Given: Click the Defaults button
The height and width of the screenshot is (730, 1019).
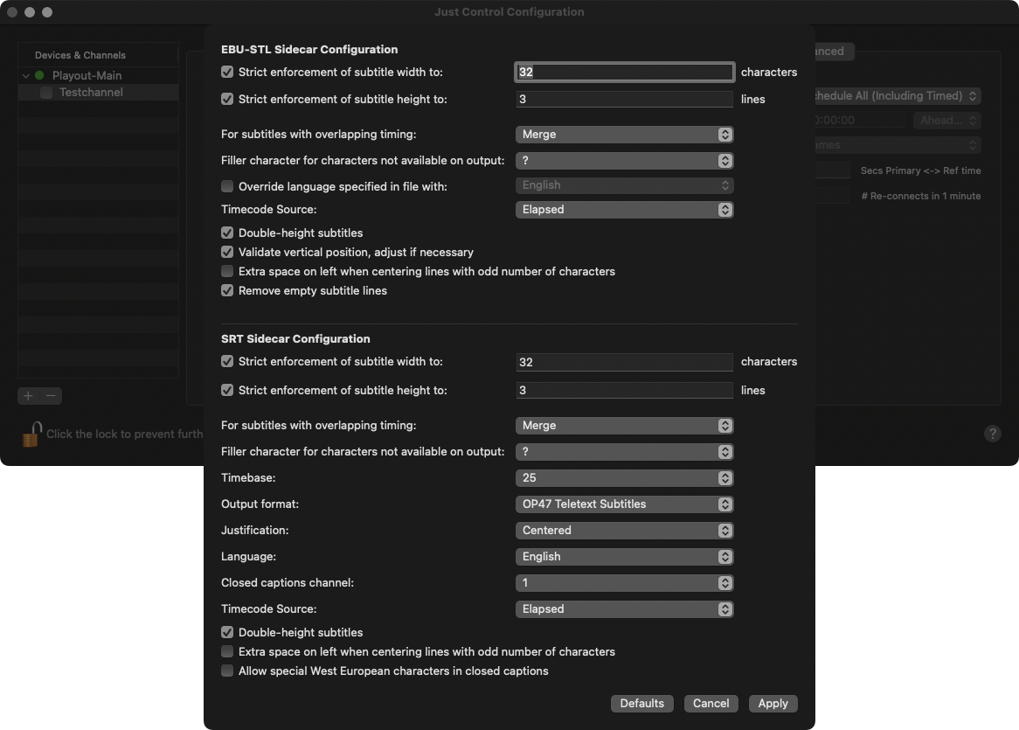Looking at the screenshot, I should point(641,704).
